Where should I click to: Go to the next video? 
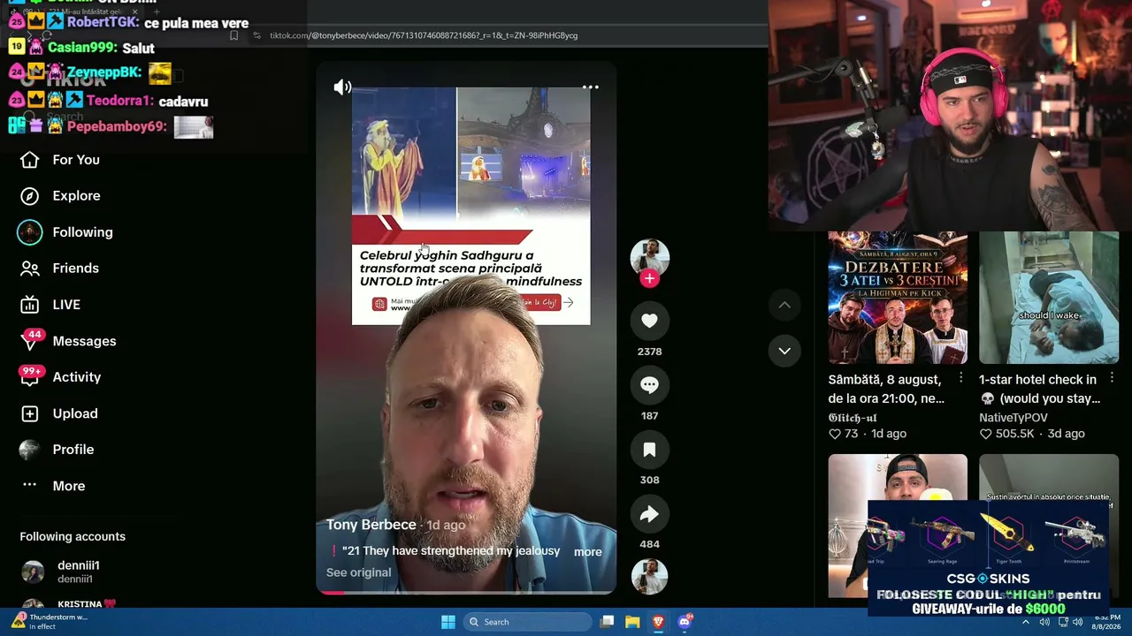(784, 351)
